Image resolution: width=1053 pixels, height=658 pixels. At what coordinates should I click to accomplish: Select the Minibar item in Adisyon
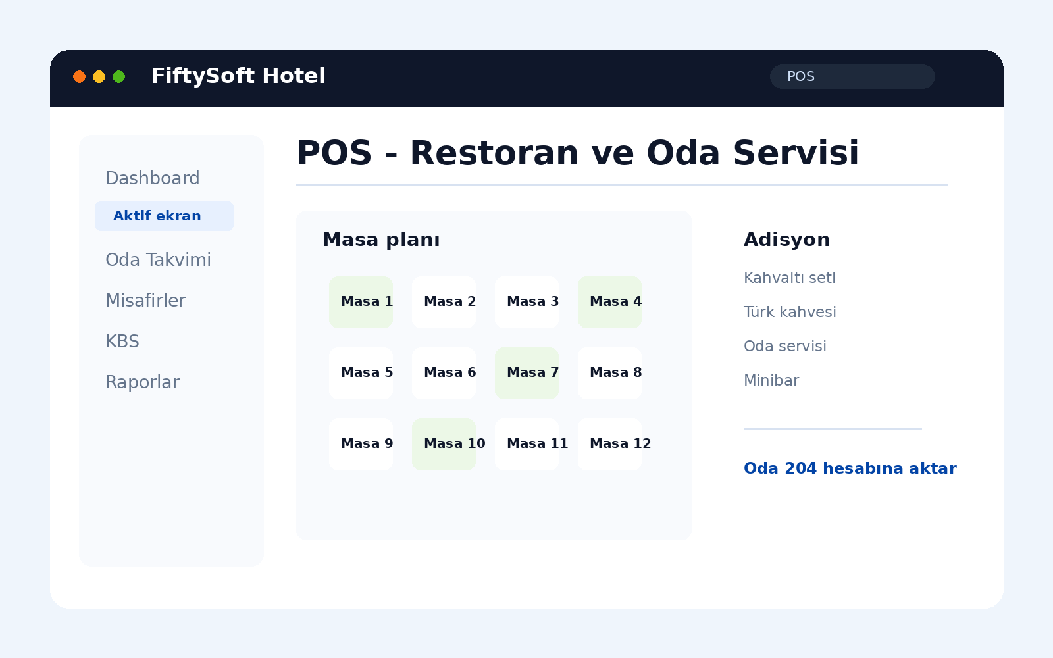coord(771,380)
